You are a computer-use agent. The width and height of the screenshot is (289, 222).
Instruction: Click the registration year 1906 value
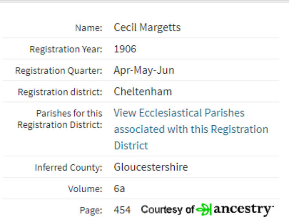tap(125, 49)
